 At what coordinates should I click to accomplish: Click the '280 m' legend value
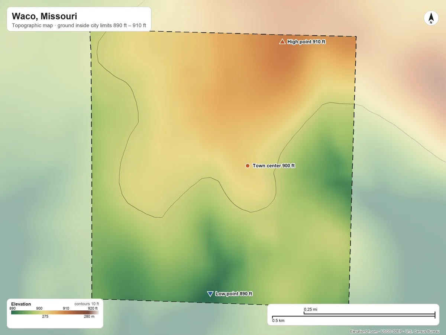click(89, 317)
